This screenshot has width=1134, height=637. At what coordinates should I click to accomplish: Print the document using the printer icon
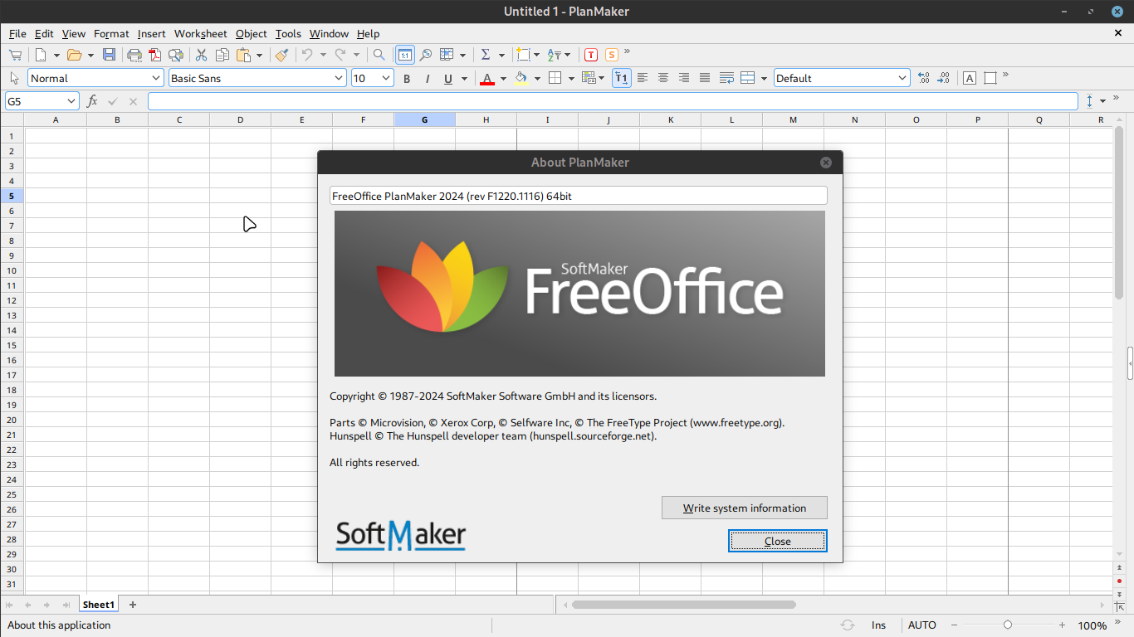click(134, 55)
